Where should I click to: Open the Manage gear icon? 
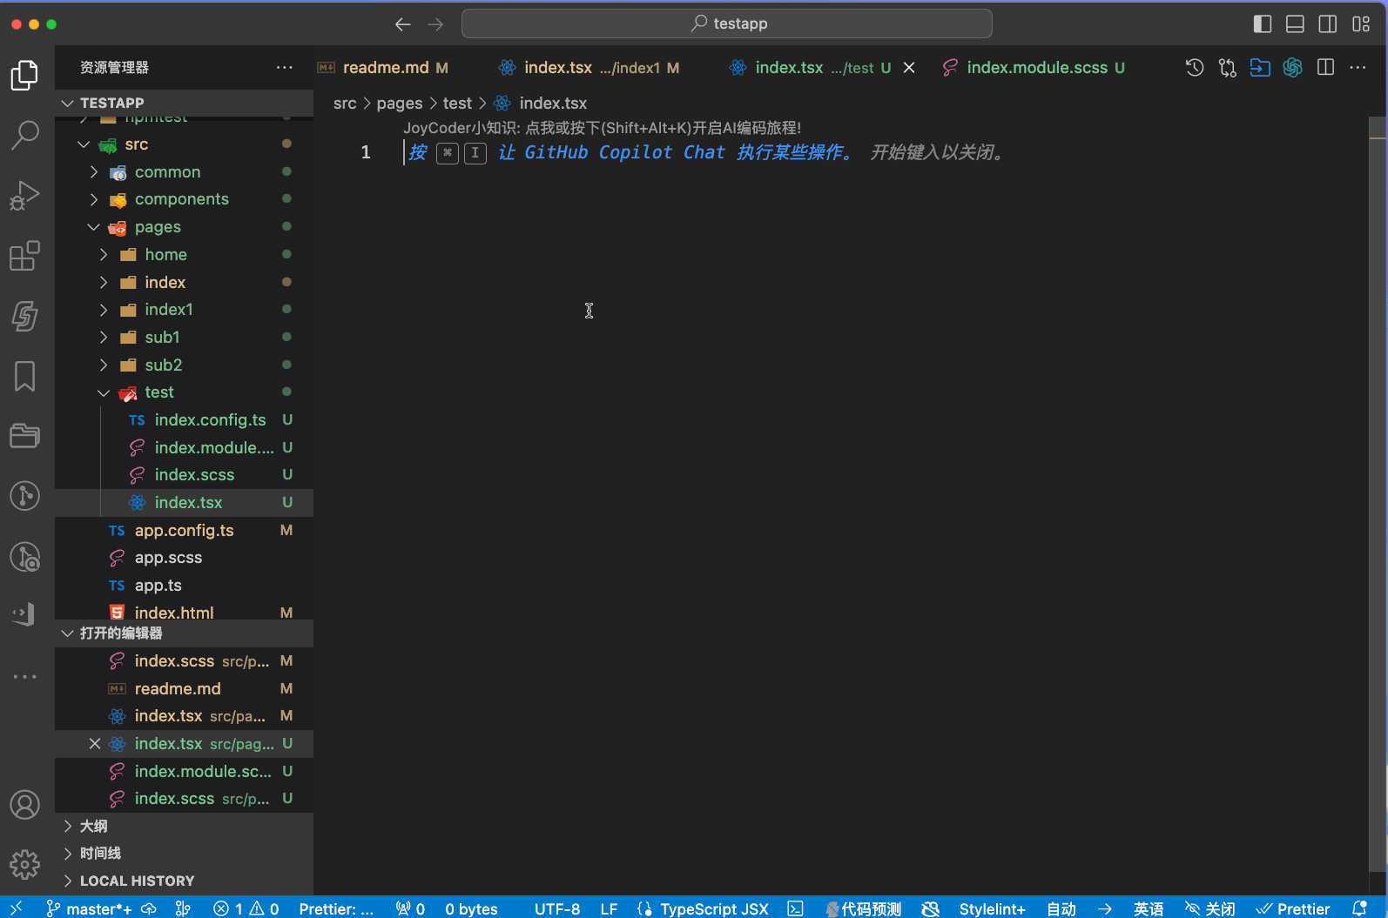[x=24, y=864]
